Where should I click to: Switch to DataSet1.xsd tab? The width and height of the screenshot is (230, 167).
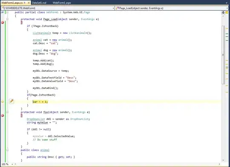[x=39, y=3]
